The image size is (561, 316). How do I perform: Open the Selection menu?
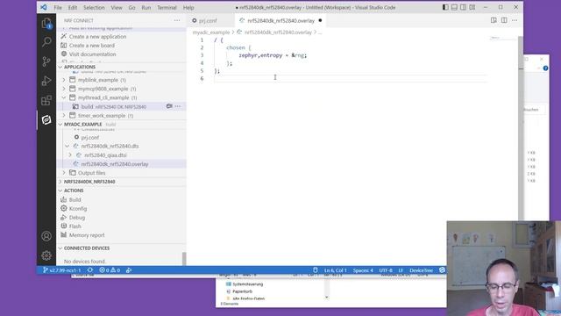(94, 8)
